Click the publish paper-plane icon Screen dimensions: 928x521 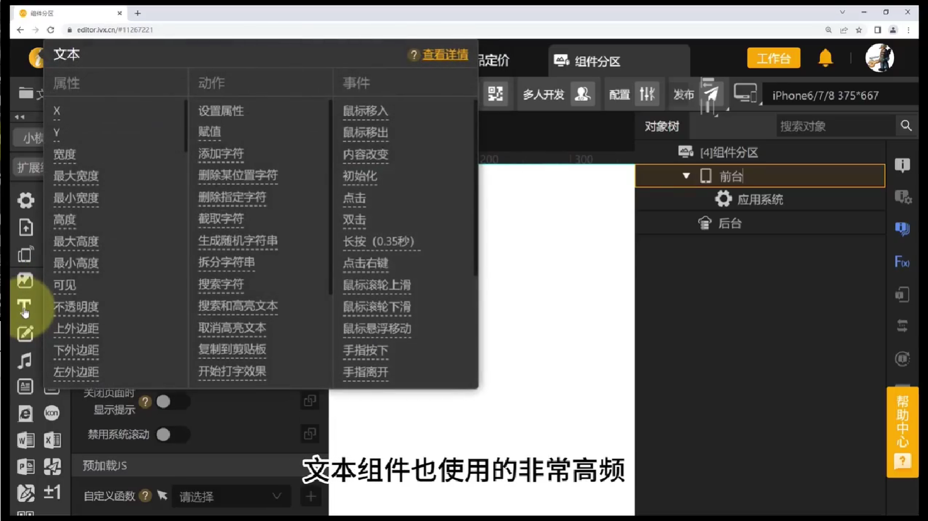tap(711, 94)
